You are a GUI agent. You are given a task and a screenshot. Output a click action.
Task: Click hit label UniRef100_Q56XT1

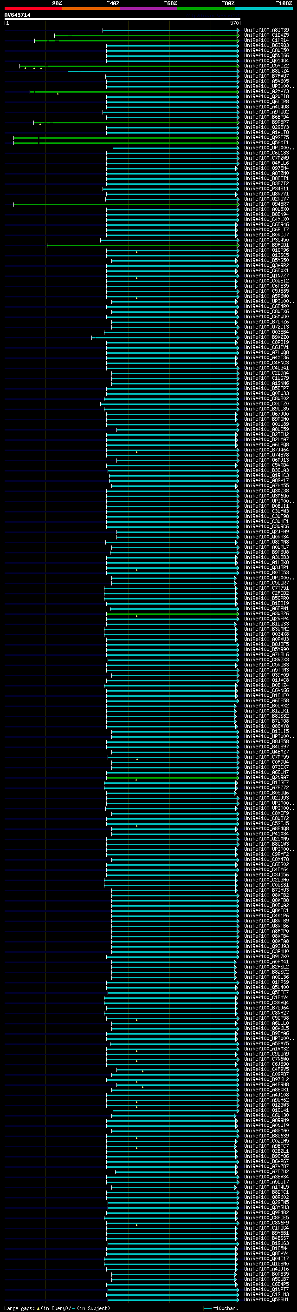tap(266, 142)
